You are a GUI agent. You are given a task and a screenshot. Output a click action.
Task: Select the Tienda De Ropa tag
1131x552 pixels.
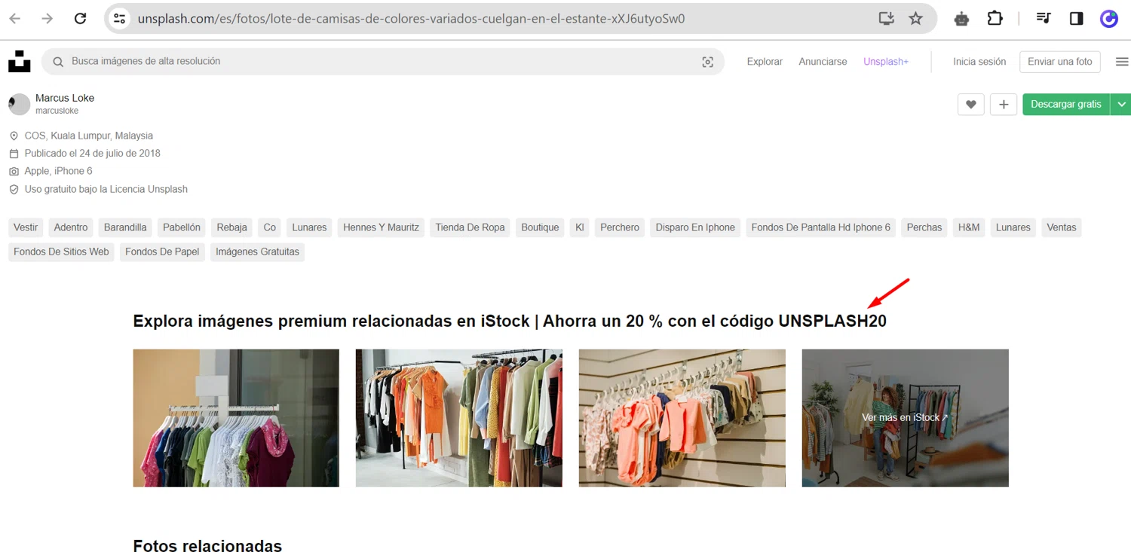coord(470,227)
